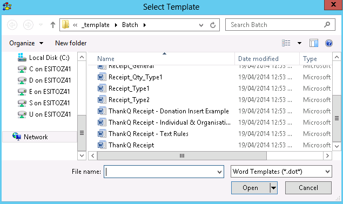Click Word icon of Receipt_Type1

point(102,89)
